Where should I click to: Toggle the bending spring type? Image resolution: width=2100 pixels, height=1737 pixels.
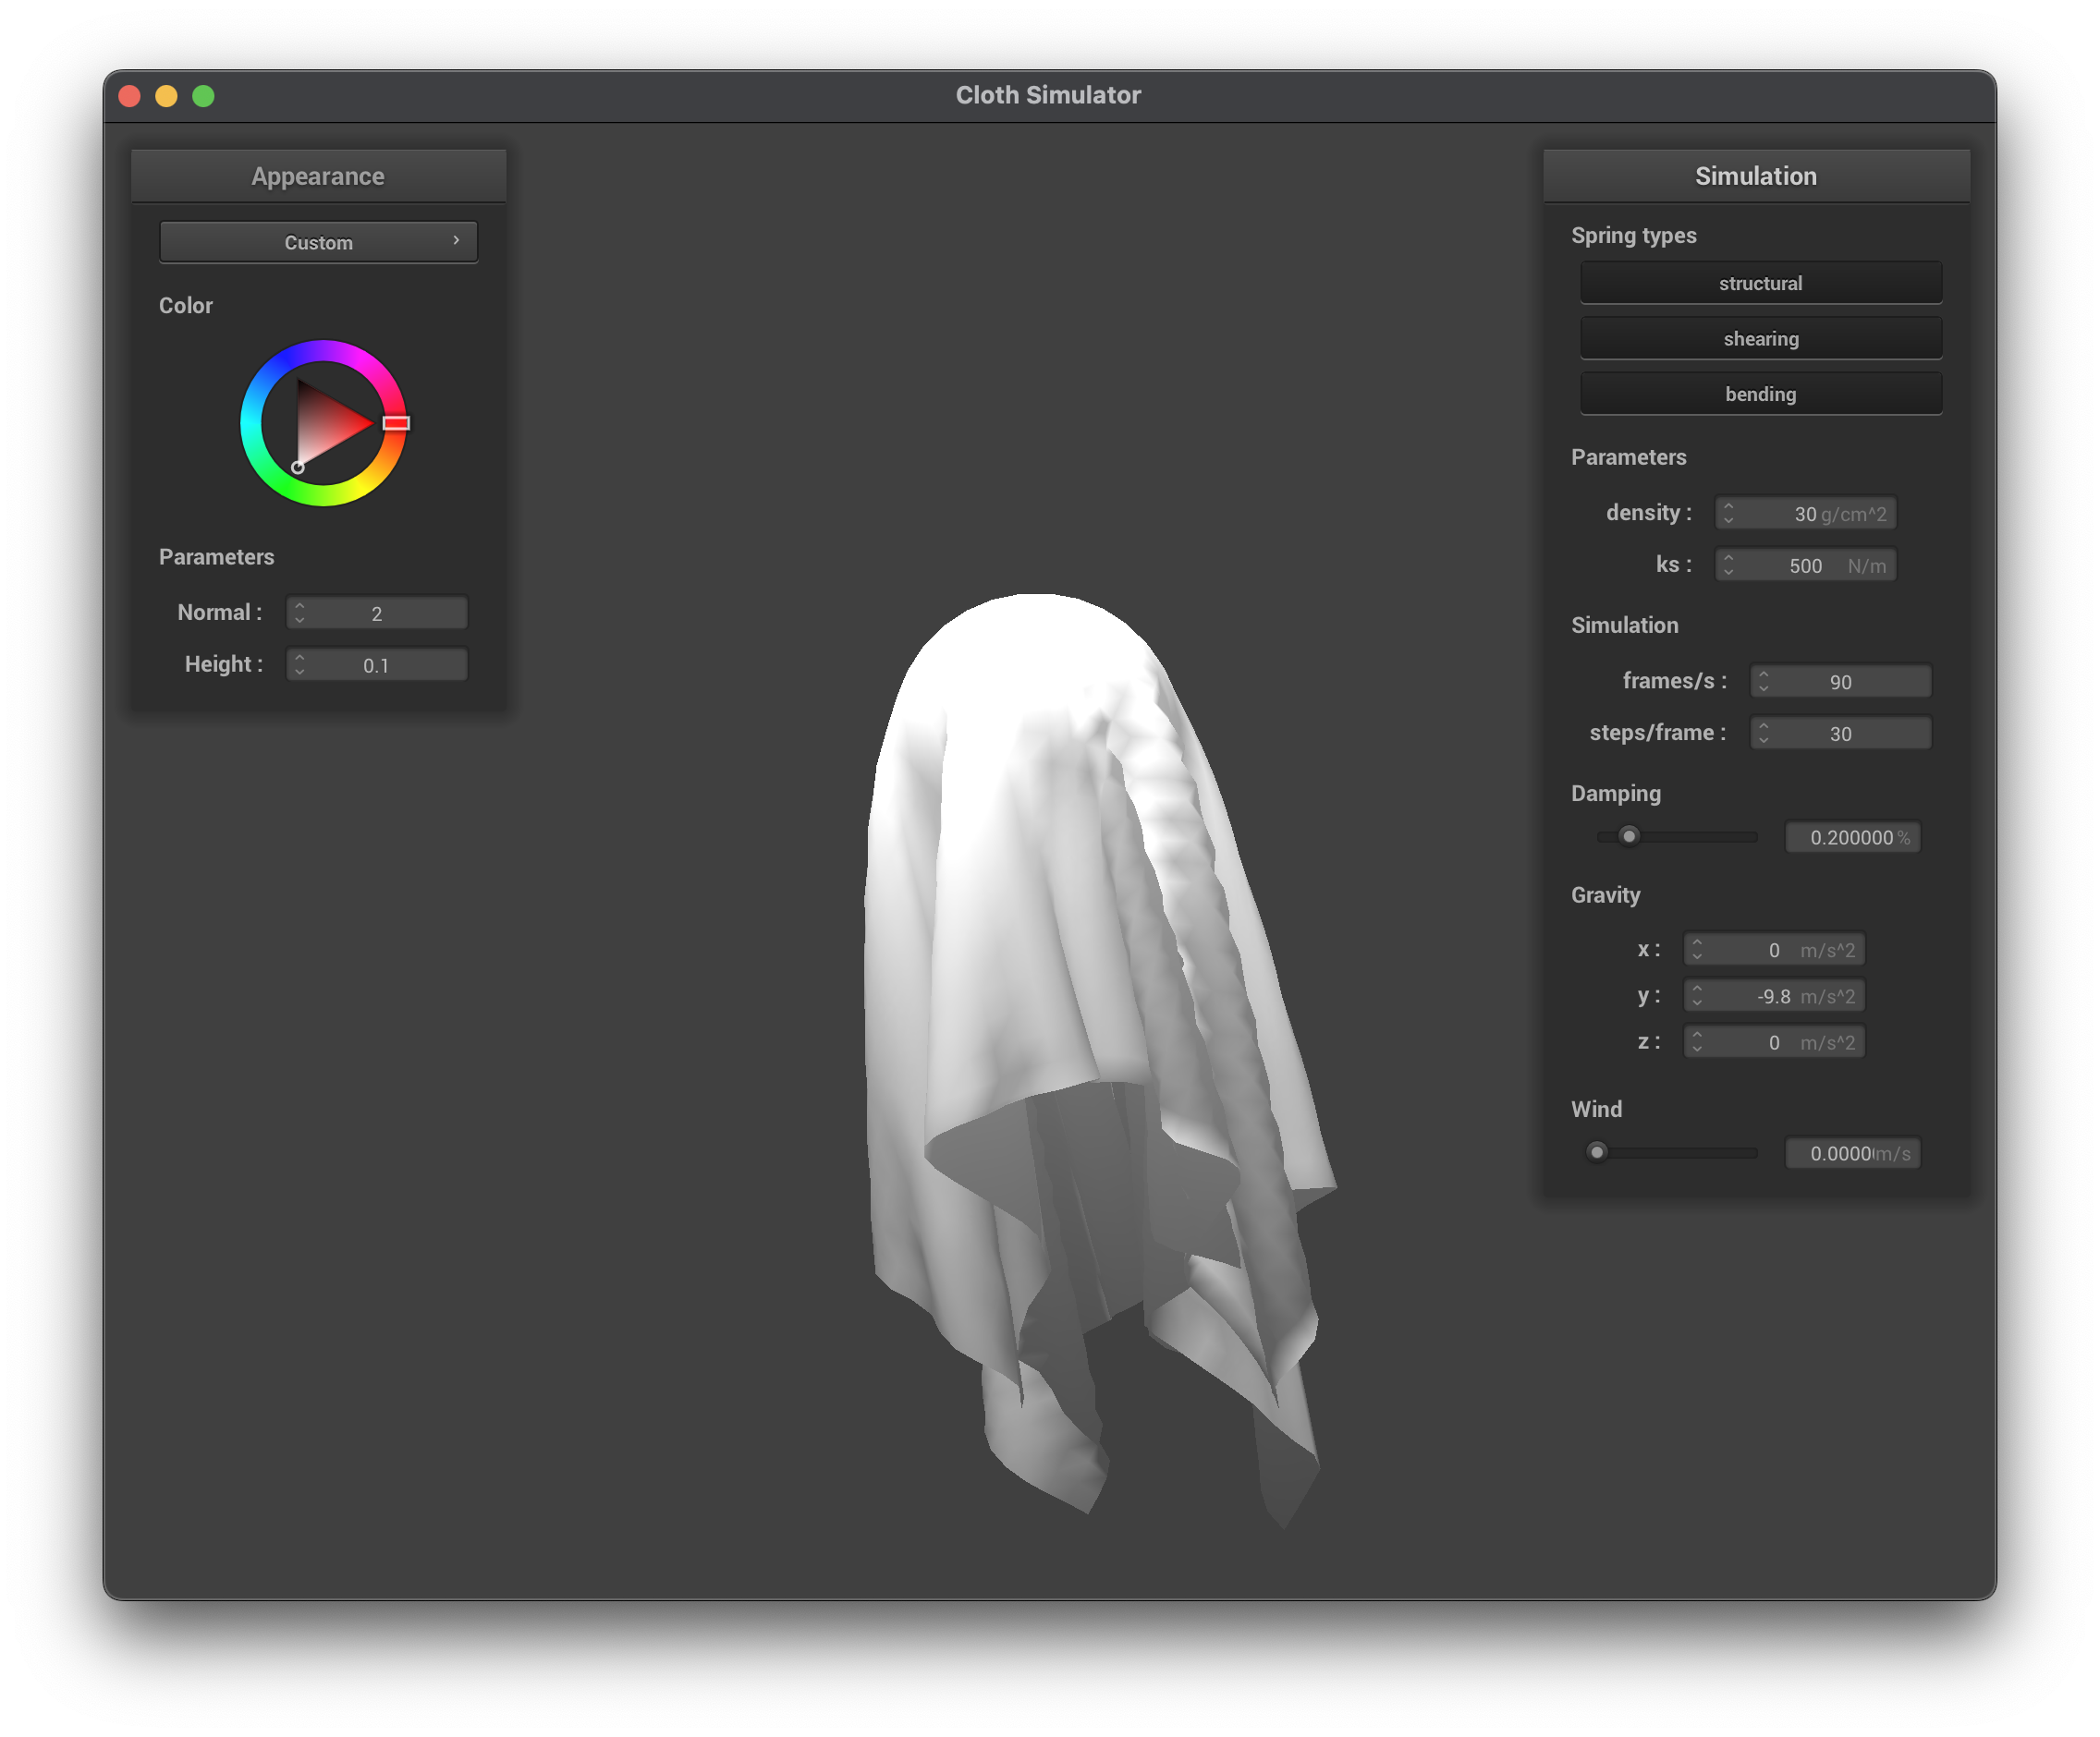coord(1760,394)
